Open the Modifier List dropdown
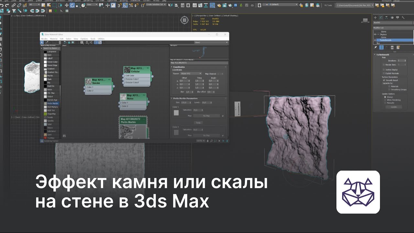 [393, 28]
